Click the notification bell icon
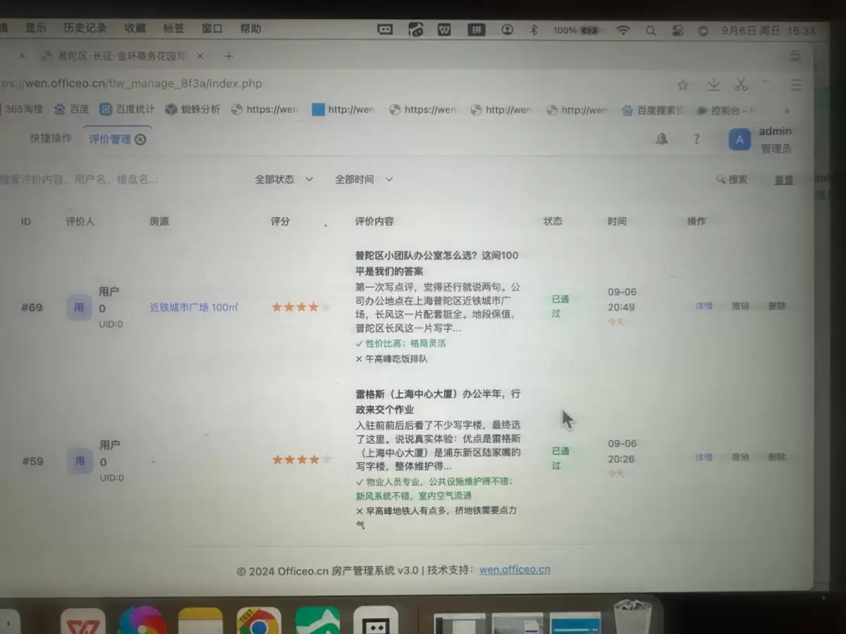This screenshot has width=846, height=634. 661,139
